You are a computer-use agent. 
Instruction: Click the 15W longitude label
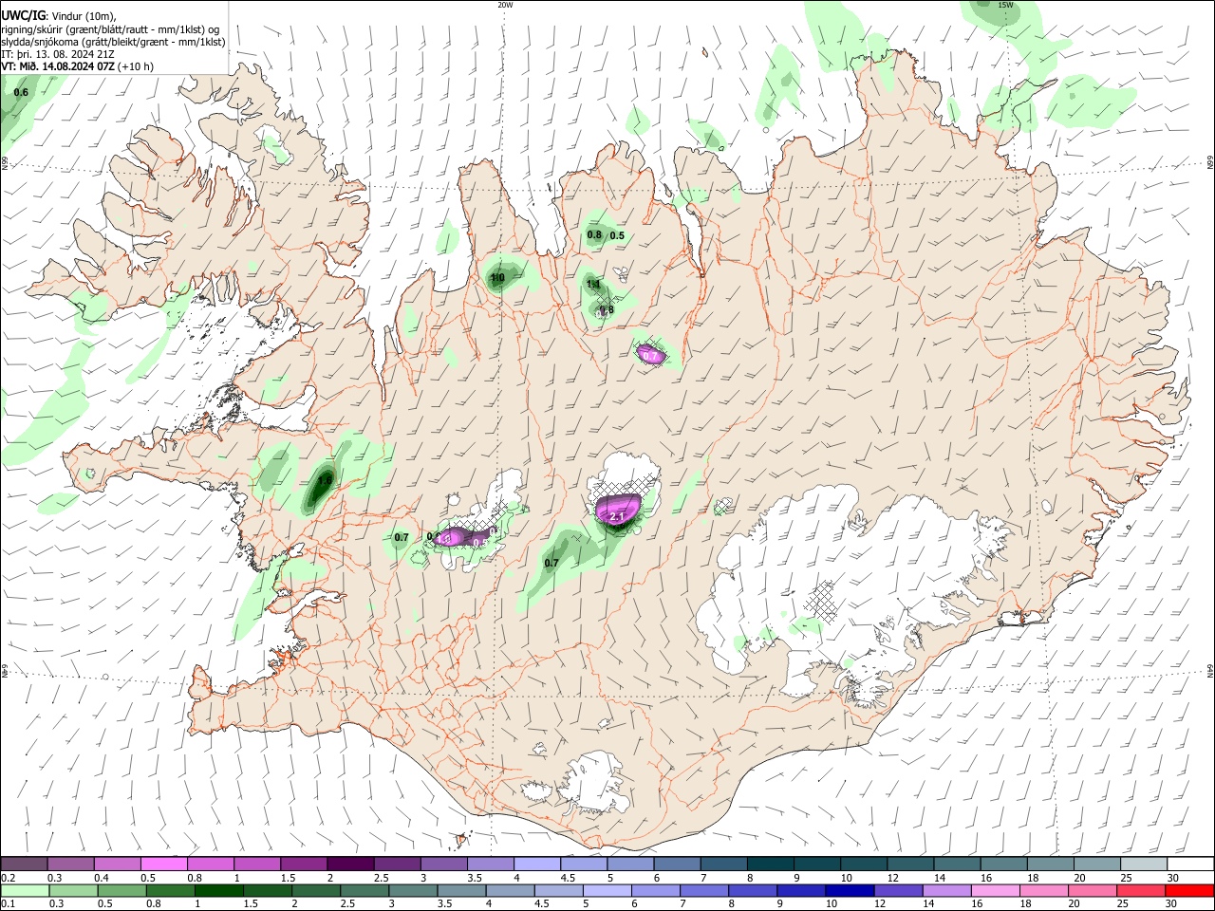[1005, 5]
